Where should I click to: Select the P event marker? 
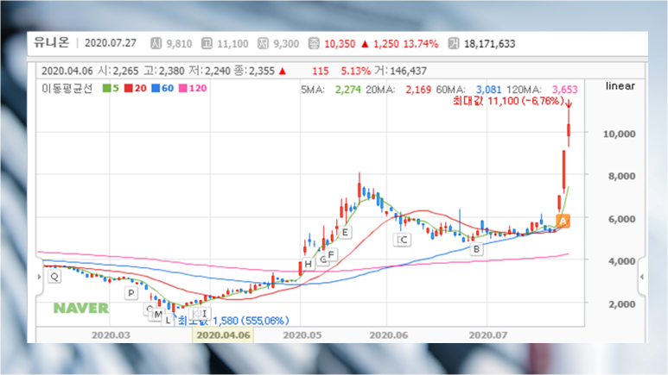131,293
